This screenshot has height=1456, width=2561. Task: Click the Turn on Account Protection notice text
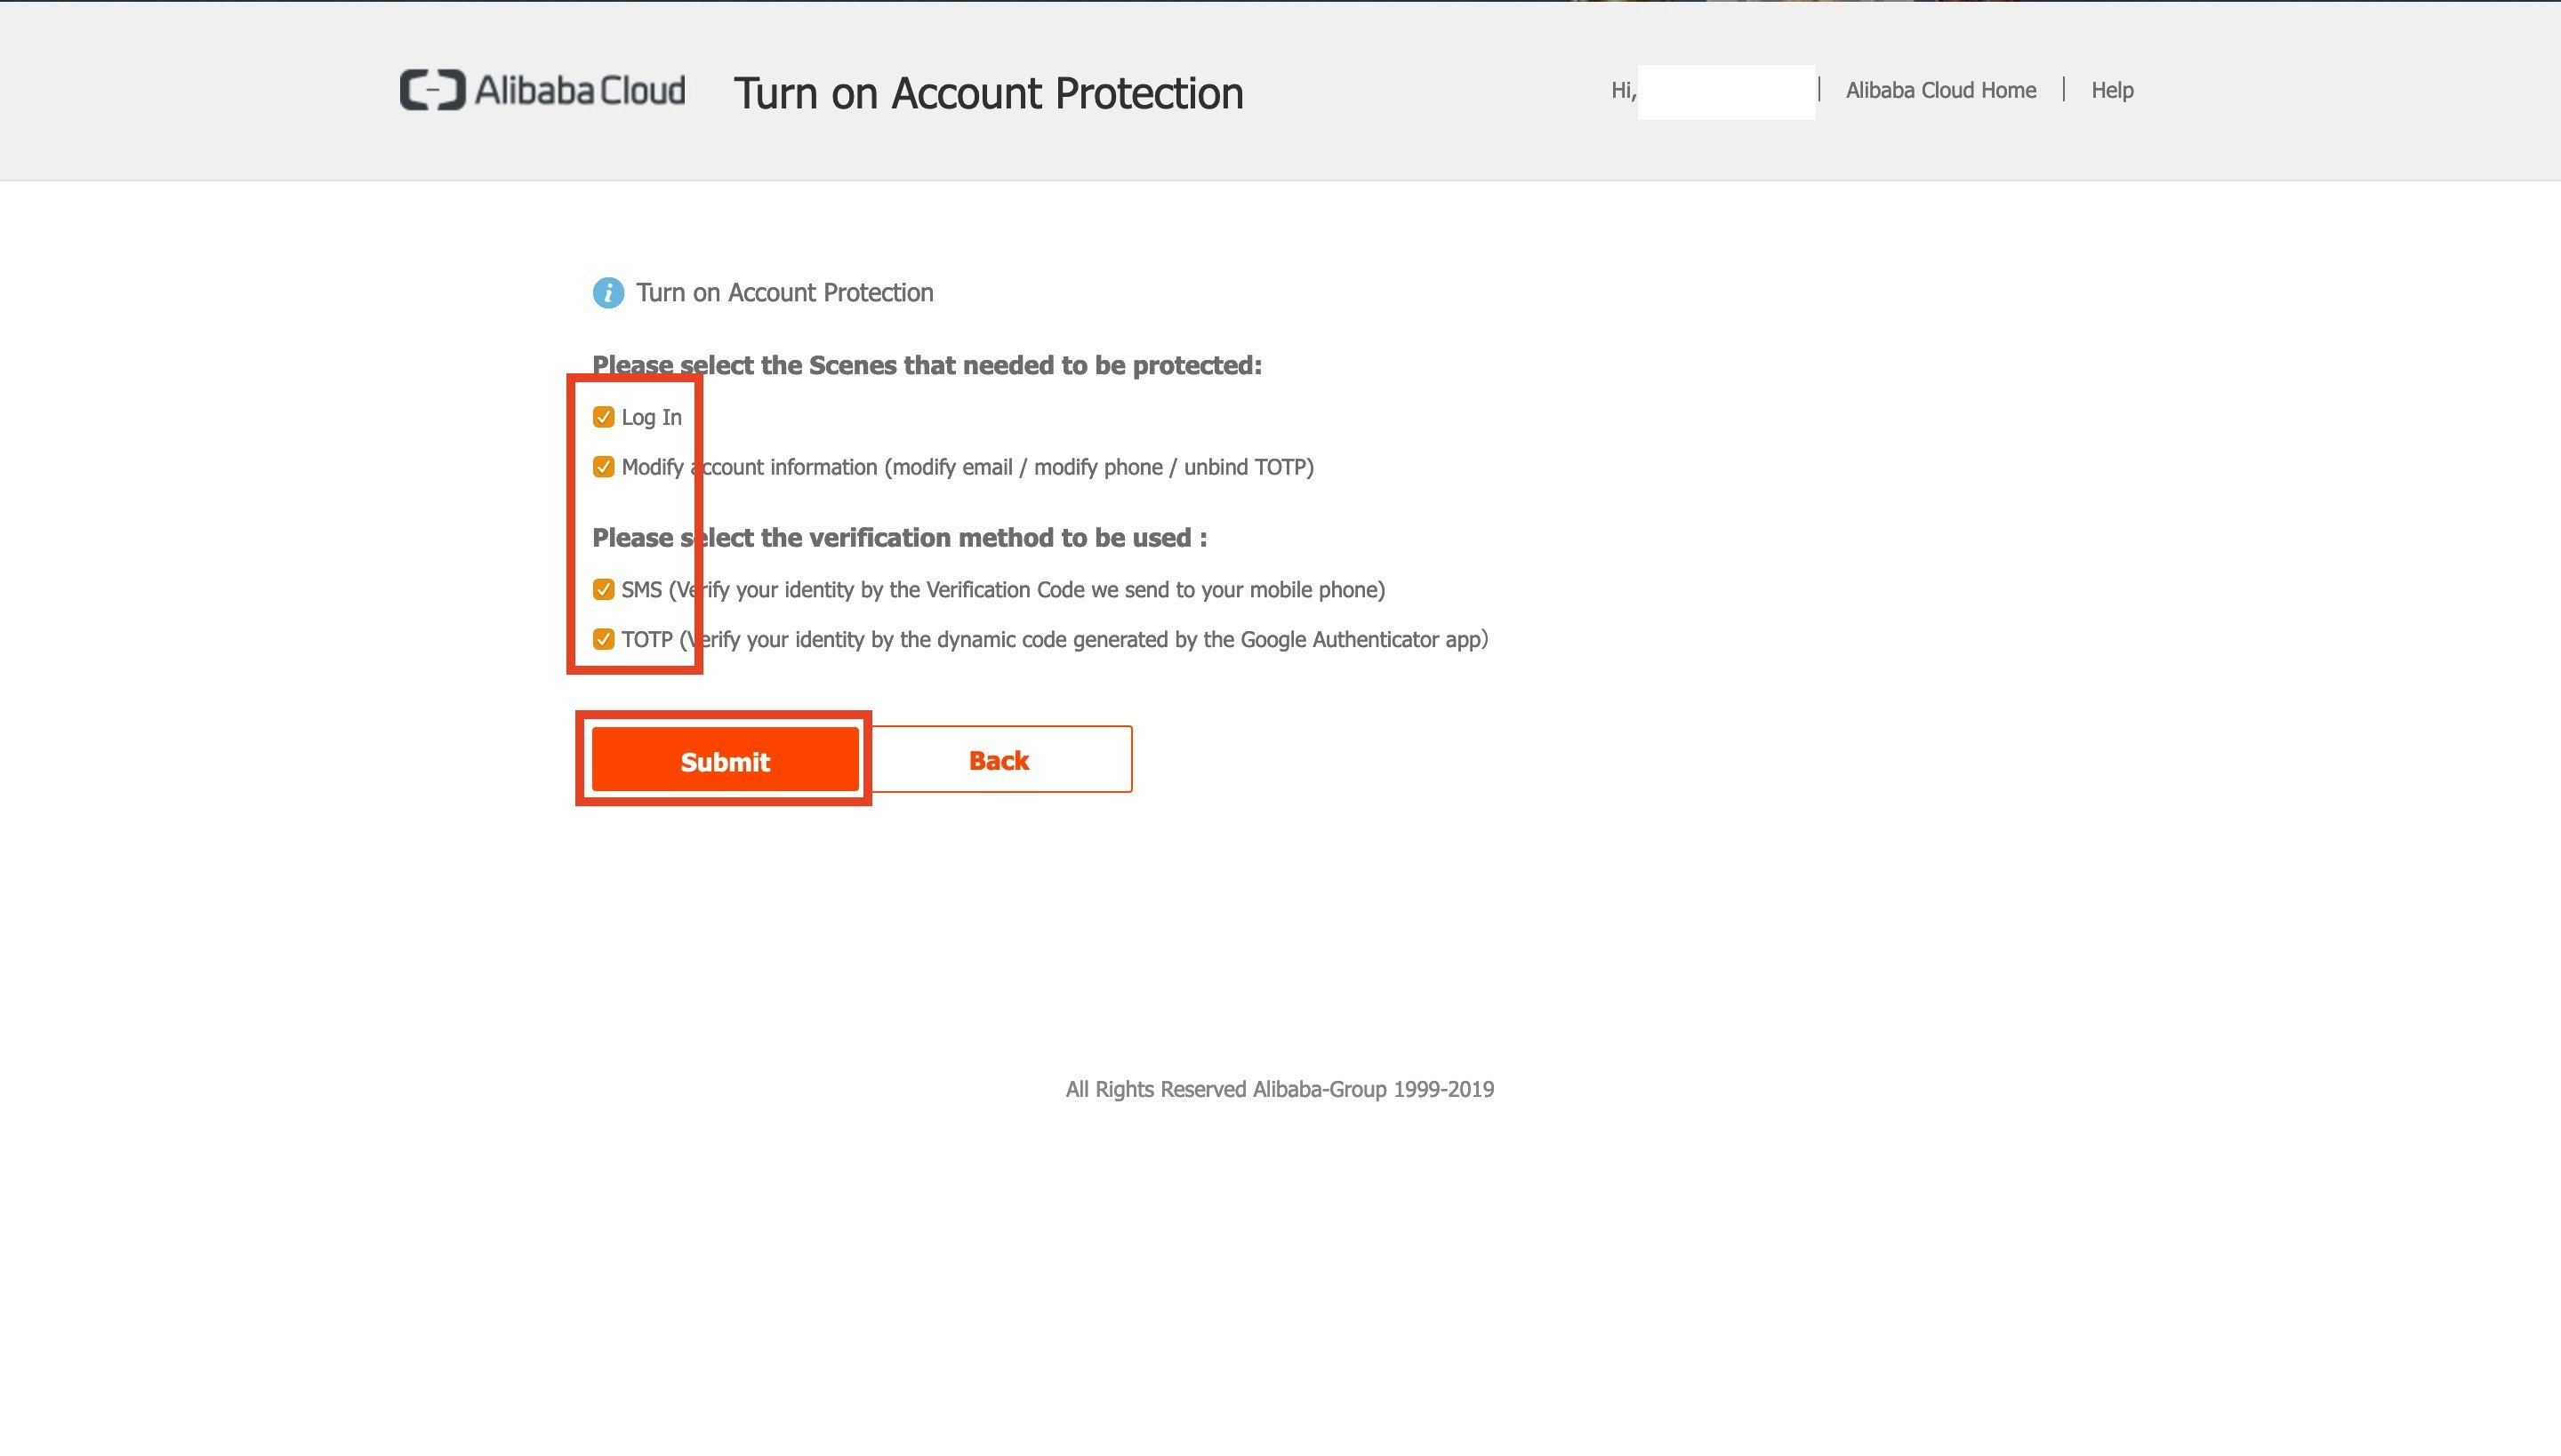784,293
